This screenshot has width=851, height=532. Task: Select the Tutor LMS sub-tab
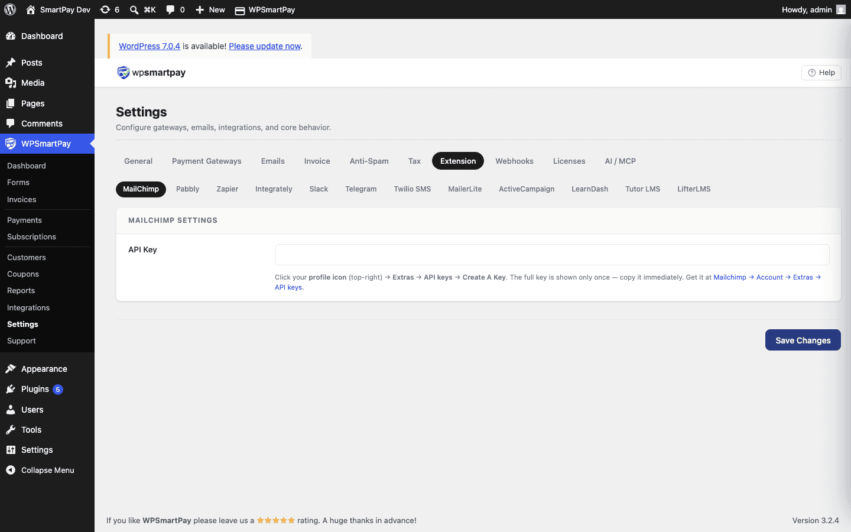(x=643, y=189)
